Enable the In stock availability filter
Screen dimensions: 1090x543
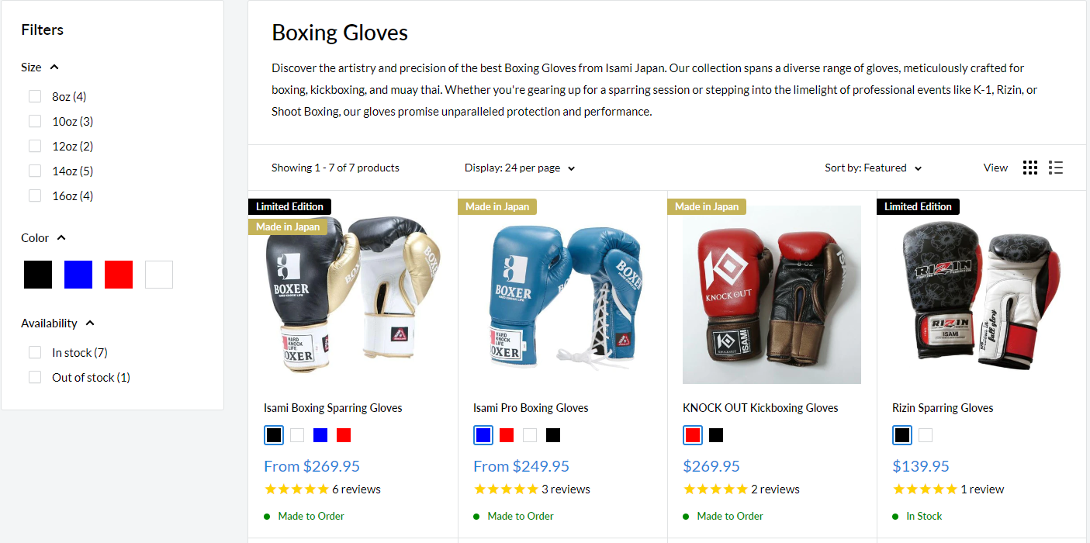35,352
